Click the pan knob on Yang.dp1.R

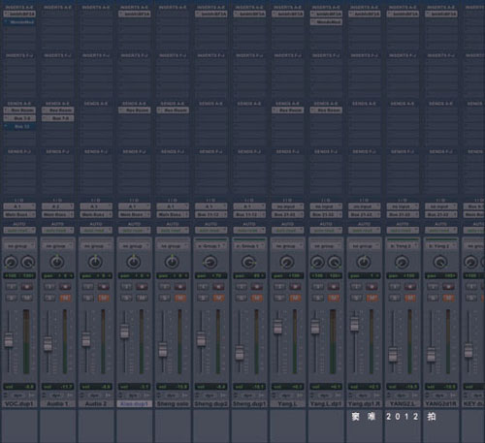[364, 262]
